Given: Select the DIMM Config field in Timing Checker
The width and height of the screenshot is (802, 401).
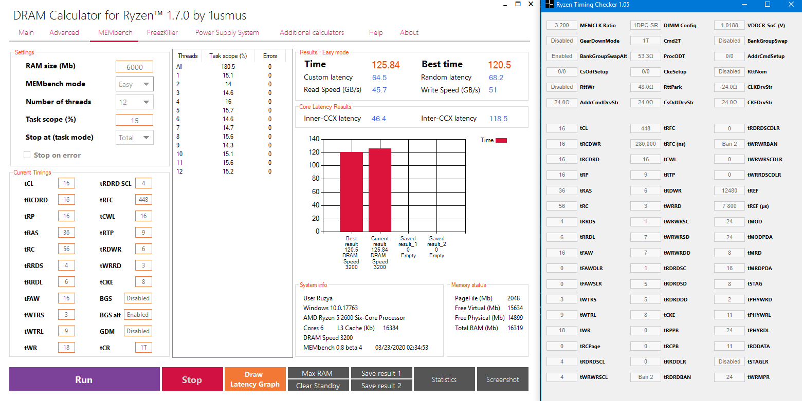Looking at the screenshot, I should 646,25.
